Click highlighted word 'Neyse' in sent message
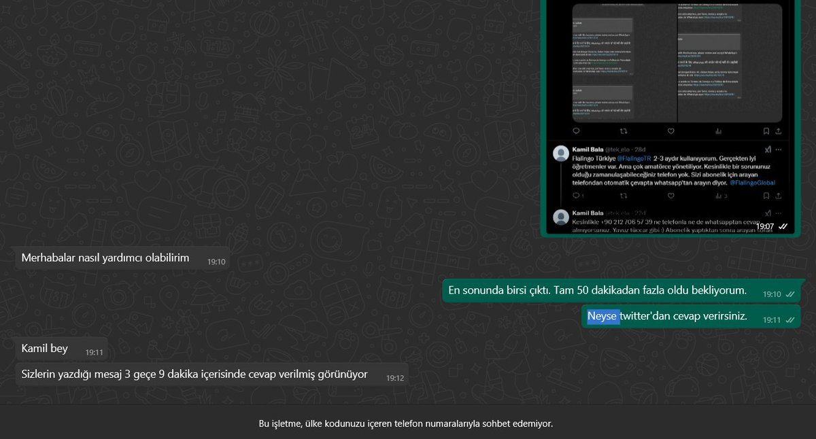Screen dimensions: 816x439 click(x=603, y=316)
